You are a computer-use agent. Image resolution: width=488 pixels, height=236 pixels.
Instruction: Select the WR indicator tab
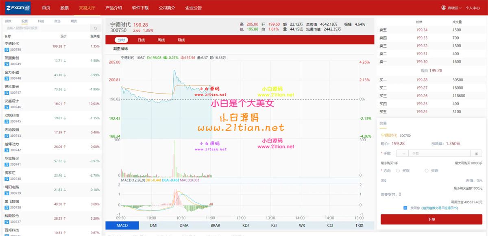[302, 225]
